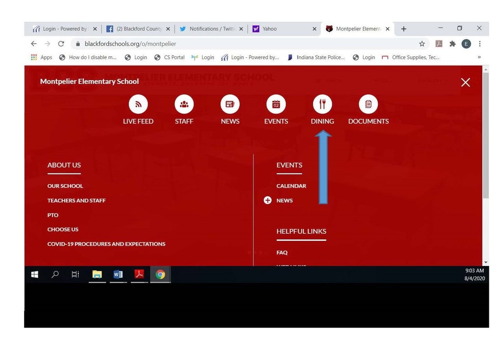502x358 pixels.
Task: Open the Windows Start menu
Action: pyautogui.click(x=35, y=274)
